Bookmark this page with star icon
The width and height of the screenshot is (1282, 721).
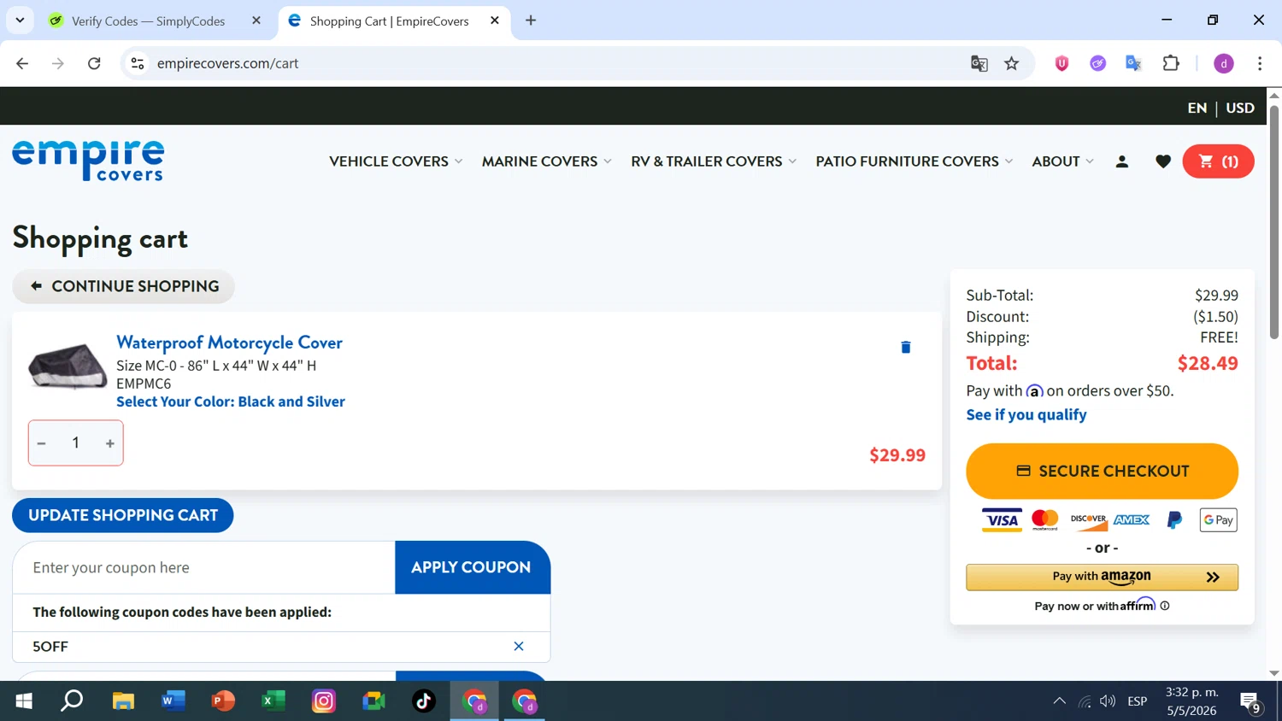point(1012,63)
